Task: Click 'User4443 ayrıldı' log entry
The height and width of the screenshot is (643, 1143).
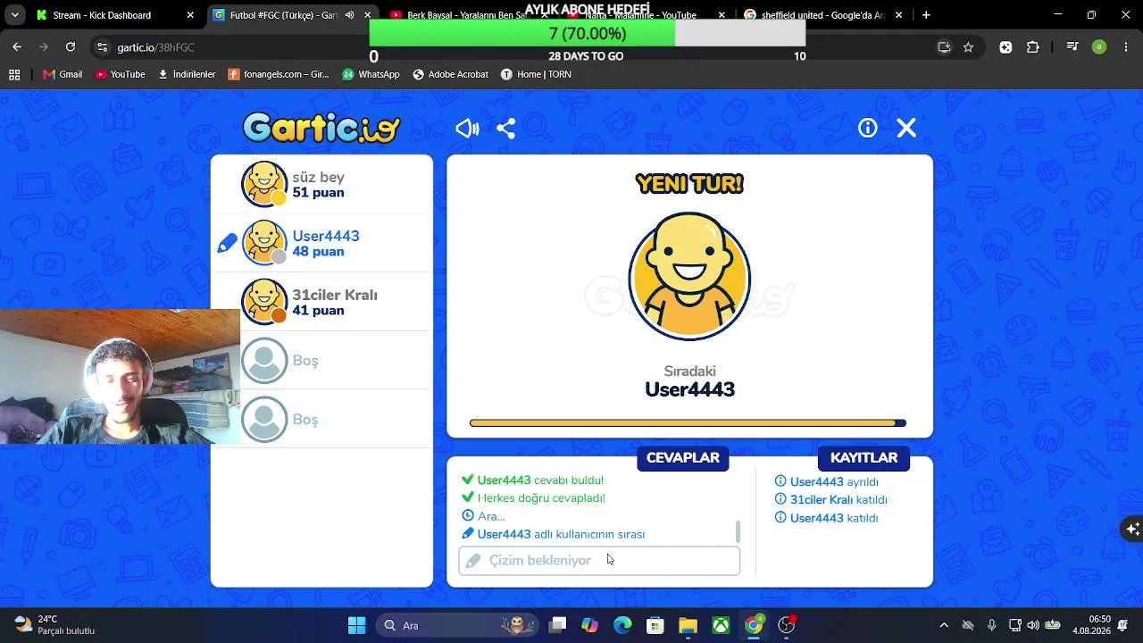Action: click(834, 482)
